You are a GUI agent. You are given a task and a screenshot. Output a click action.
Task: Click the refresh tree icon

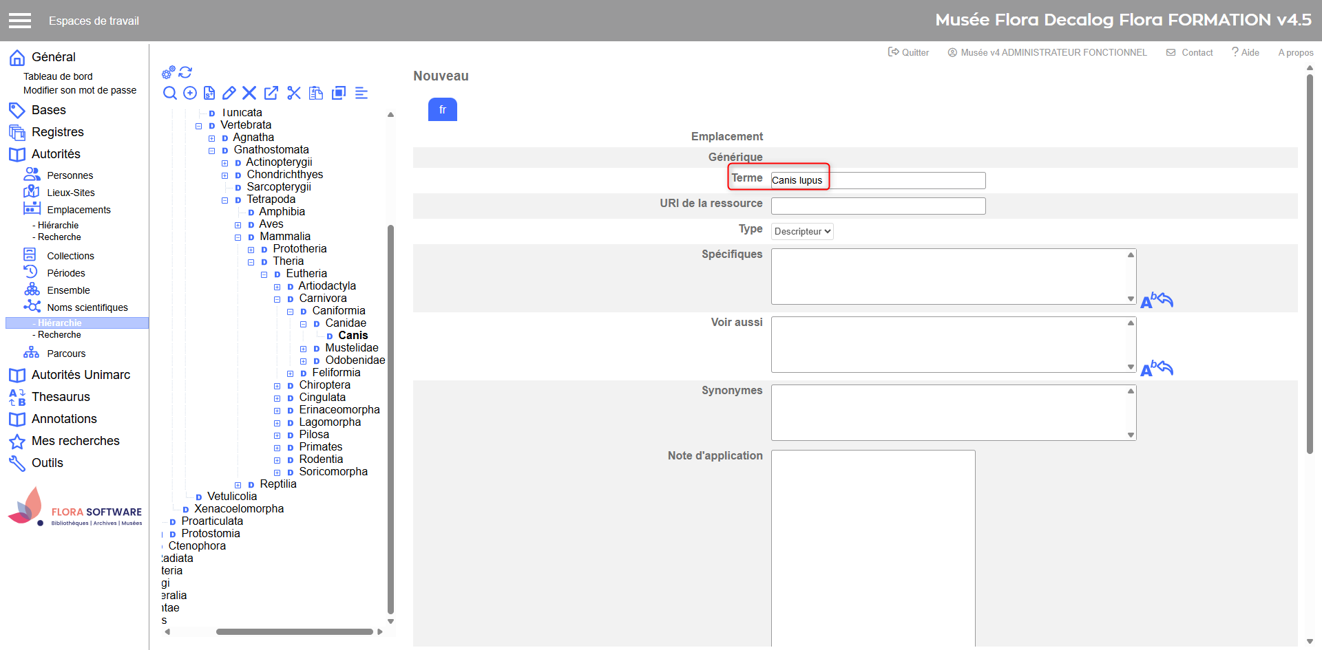(185, 72)
